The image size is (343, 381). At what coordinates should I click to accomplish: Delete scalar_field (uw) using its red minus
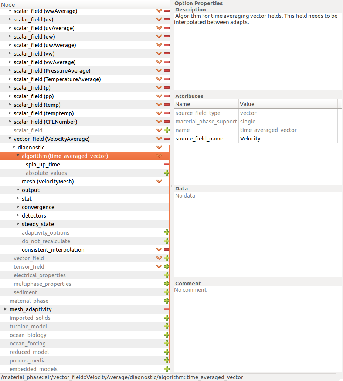167,36
